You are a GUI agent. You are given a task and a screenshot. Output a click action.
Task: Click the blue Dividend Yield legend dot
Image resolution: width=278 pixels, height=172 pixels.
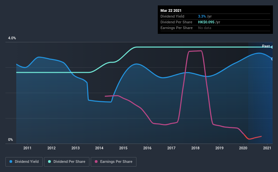pyautogui.click(x=11, y=162)
